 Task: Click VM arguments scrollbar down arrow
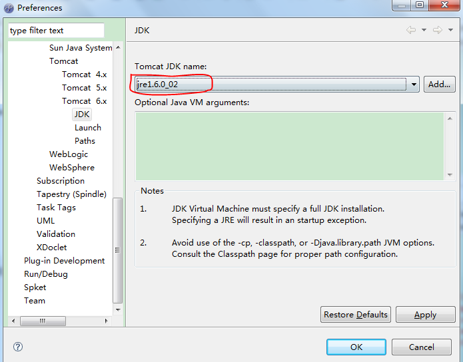450,174
